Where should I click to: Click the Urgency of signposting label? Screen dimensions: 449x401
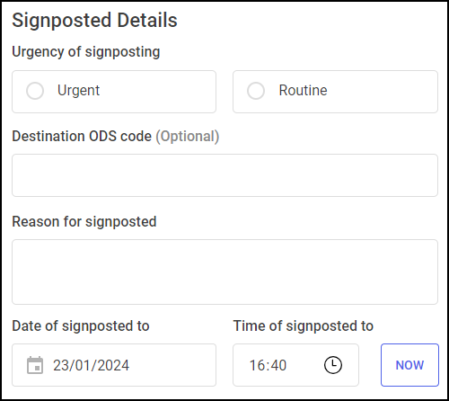86,52
